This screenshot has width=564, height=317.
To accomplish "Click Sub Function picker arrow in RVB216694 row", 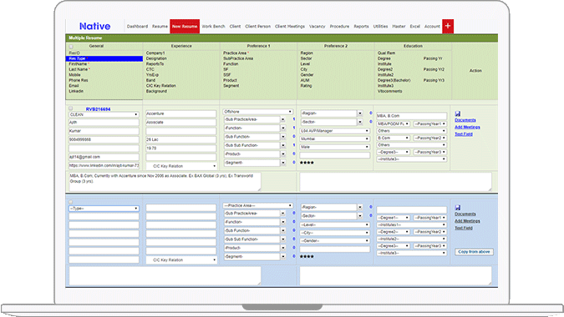I will [283, 137].
